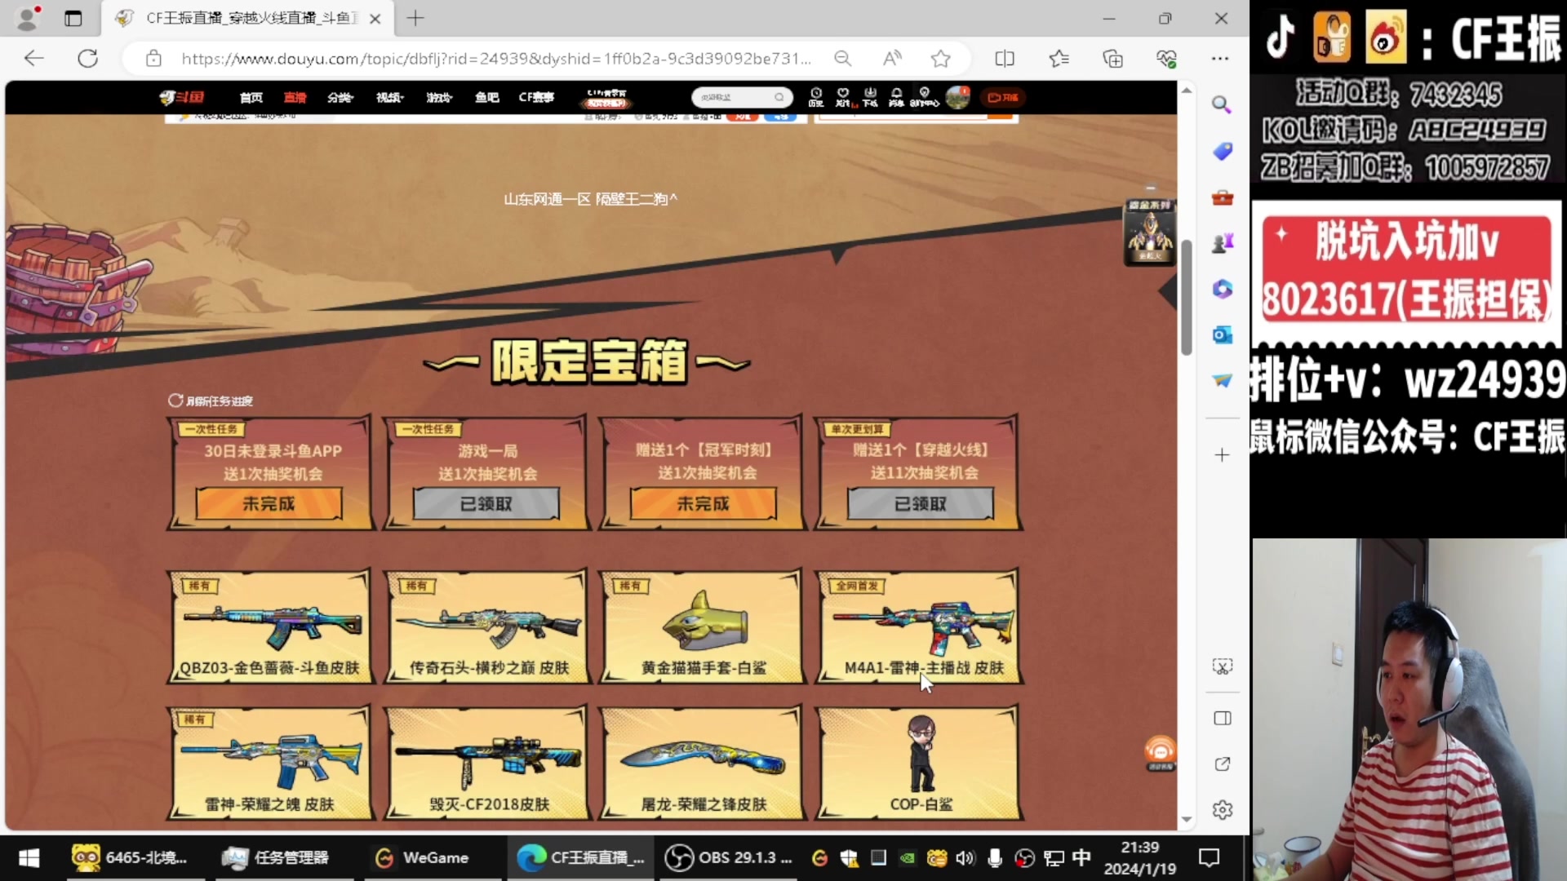Toggle the favorites star in the address bar
The width and height of the screenshot is (1567, 881).
[941, 58]
